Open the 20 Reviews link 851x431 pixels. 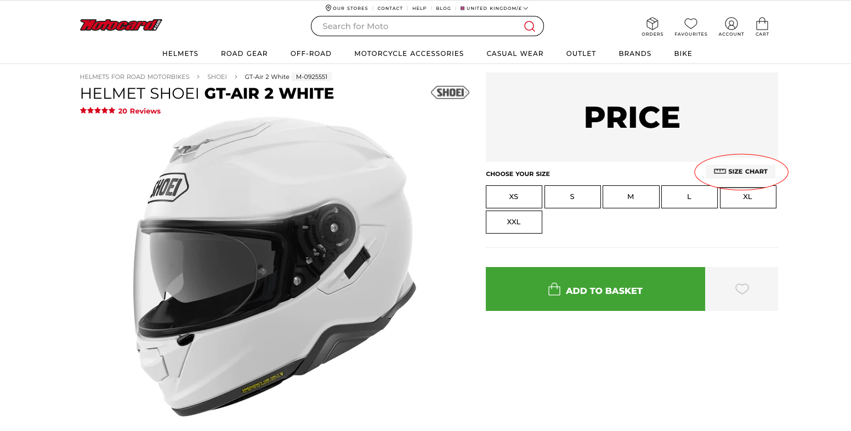coord(139,111)
